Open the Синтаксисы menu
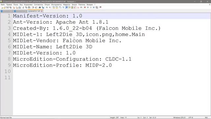 point(39,5)
